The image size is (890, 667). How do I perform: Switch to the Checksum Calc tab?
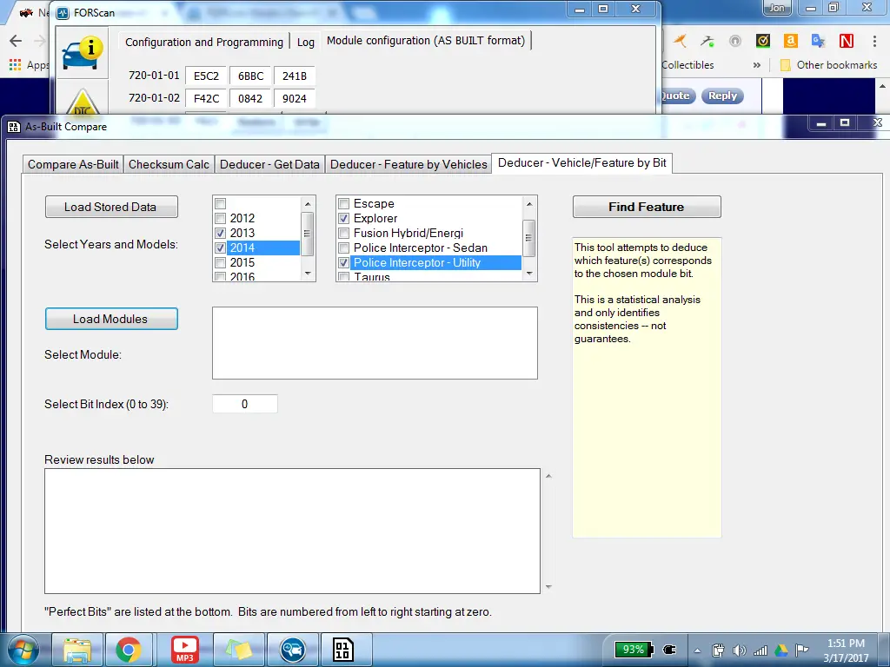tap(169, 164)
